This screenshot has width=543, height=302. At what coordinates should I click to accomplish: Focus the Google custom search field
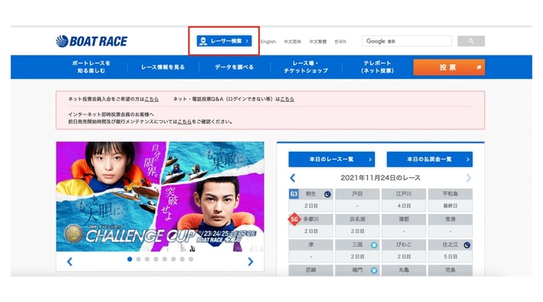[x=407, y=41]
